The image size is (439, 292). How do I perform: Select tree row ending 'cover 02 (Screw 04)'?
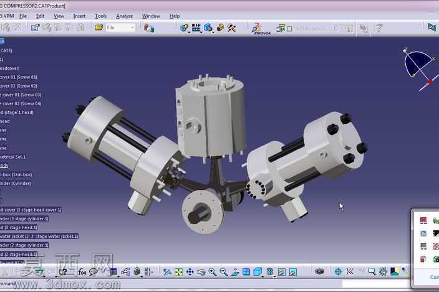21,104
